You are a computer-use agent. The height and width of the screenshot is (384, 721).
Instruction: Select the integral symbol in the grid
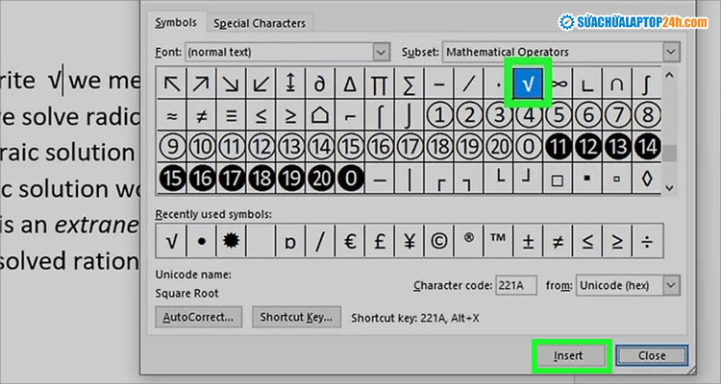point(646,84)
